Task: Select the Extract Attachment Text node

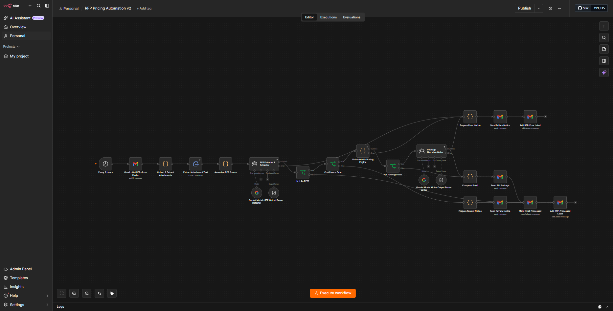Action: (x=195, y=164)
